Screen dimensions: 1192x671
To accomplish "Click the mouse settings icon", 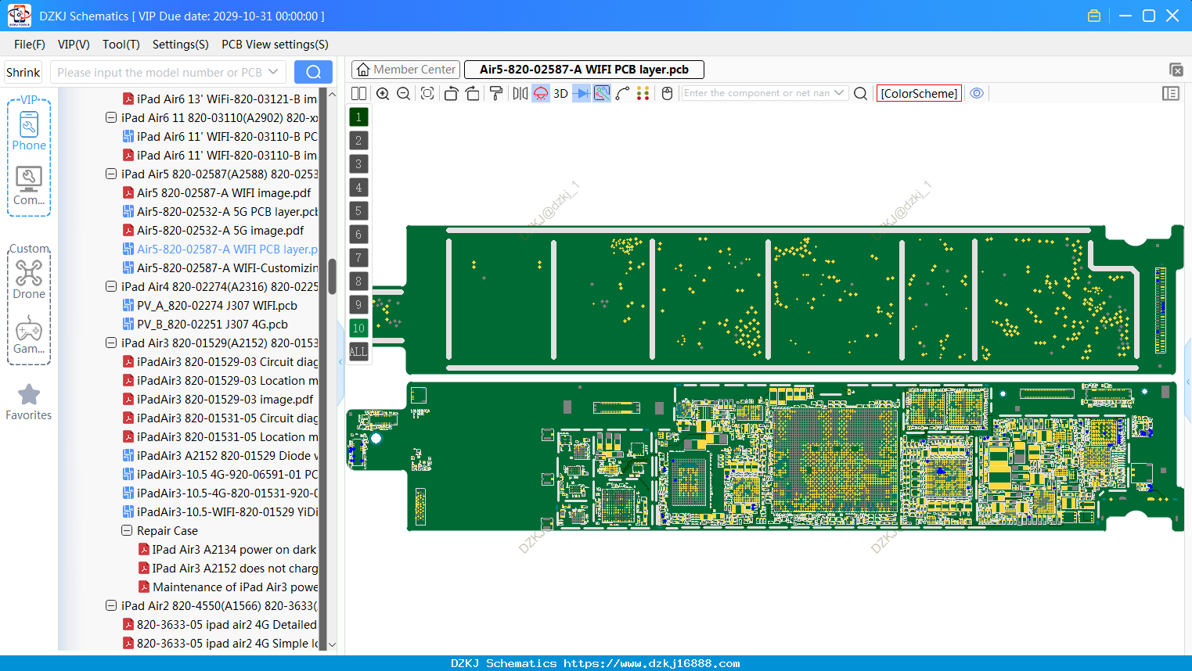I will pos(668,93).
